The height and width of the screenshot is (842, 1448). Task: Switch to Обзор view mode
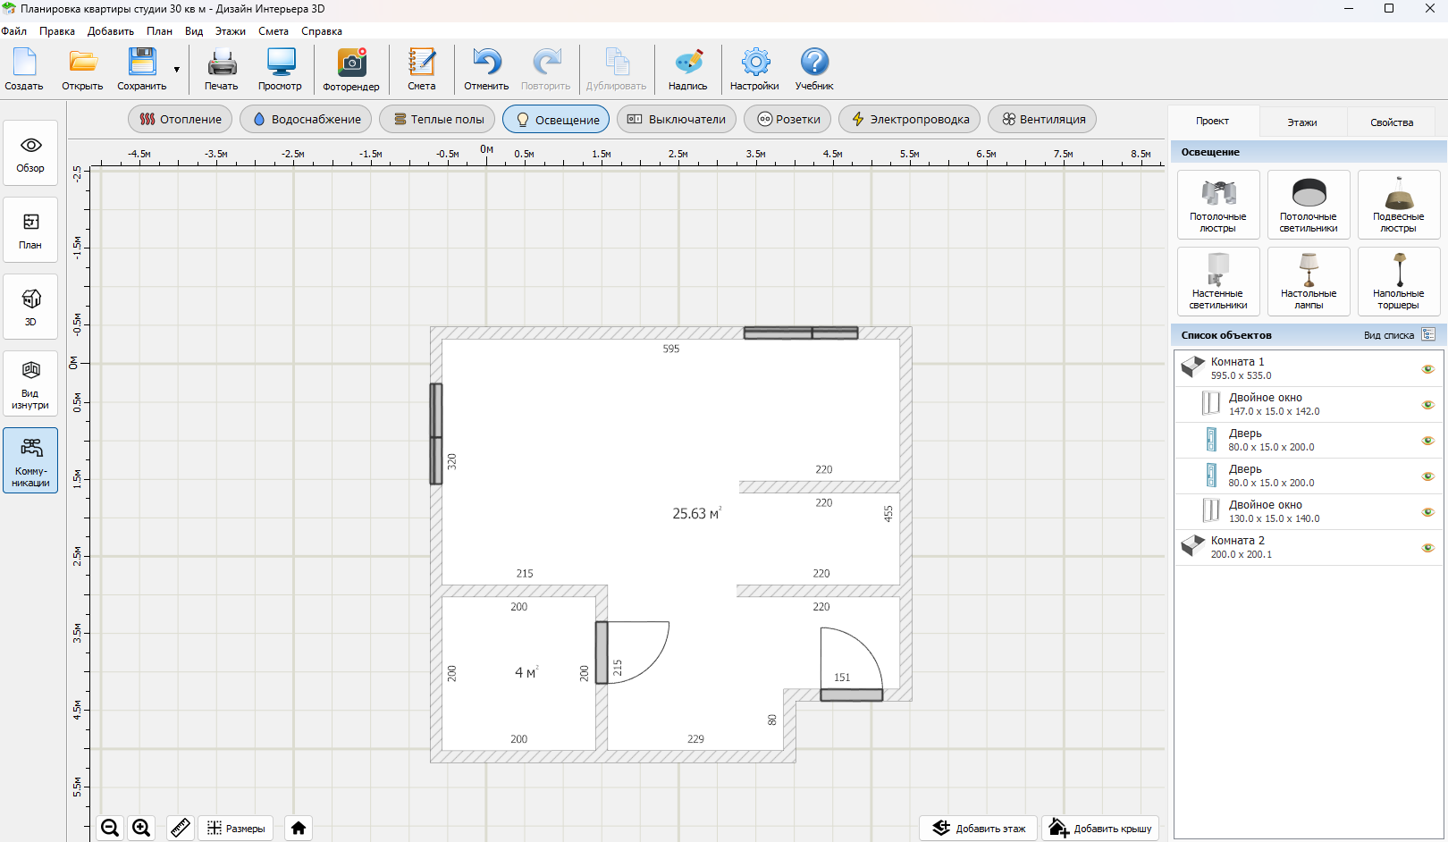(x=30, y=153)
